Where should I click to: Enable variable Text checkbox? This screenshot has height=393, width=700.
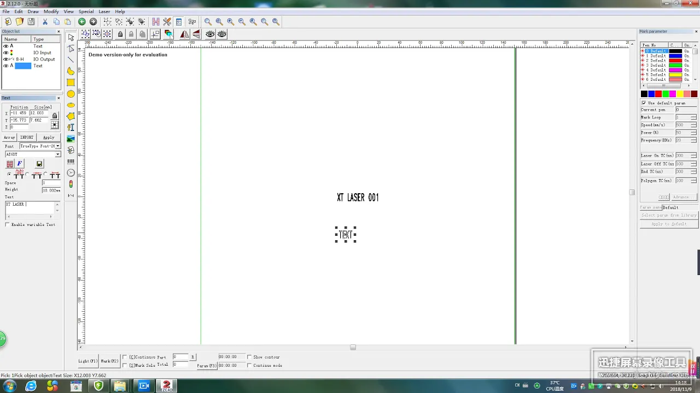click(7, 224)
